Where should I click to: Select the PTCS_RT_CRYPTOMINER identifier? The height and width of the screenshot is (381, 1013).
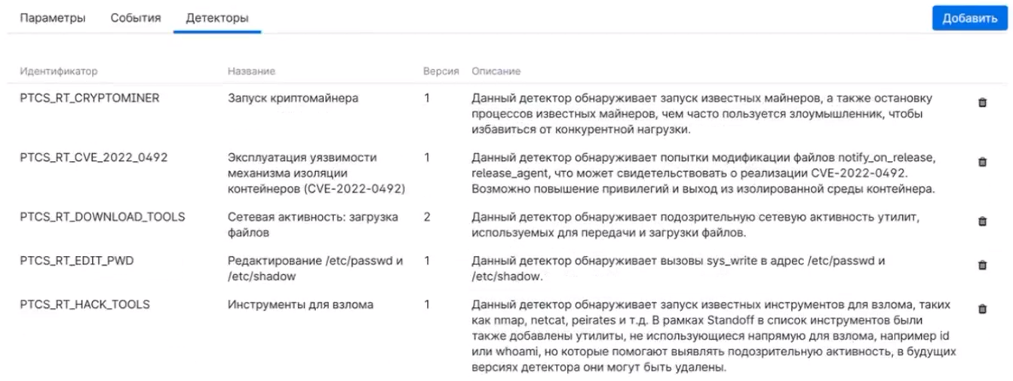[x=90, y=98]
